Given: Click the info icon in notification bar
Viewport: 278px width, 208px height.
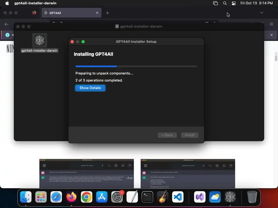Looking at the screenshot, I should pos(7,35).
